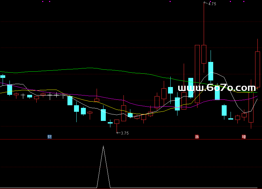Click the cyan candle right after 4.75 peak
This screenshot has height=189, width=262.
coord(211,71)
